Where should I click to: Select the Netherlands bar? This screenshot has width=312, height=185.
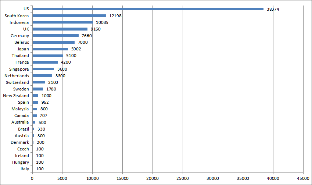(42, 76)
